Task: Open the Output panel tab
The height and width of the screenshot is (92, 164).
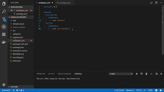Action: point(51,74)
